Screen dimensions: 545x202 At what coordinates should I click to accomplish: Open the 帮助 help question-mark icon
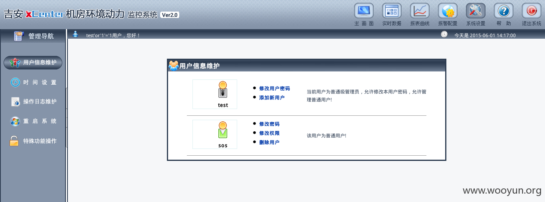tap(503, 11)
